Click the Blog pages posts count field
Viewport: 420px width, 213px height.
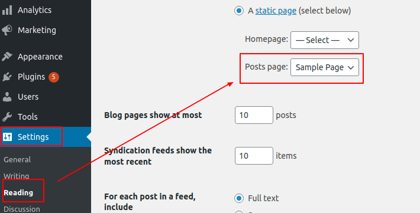(254, 115)
